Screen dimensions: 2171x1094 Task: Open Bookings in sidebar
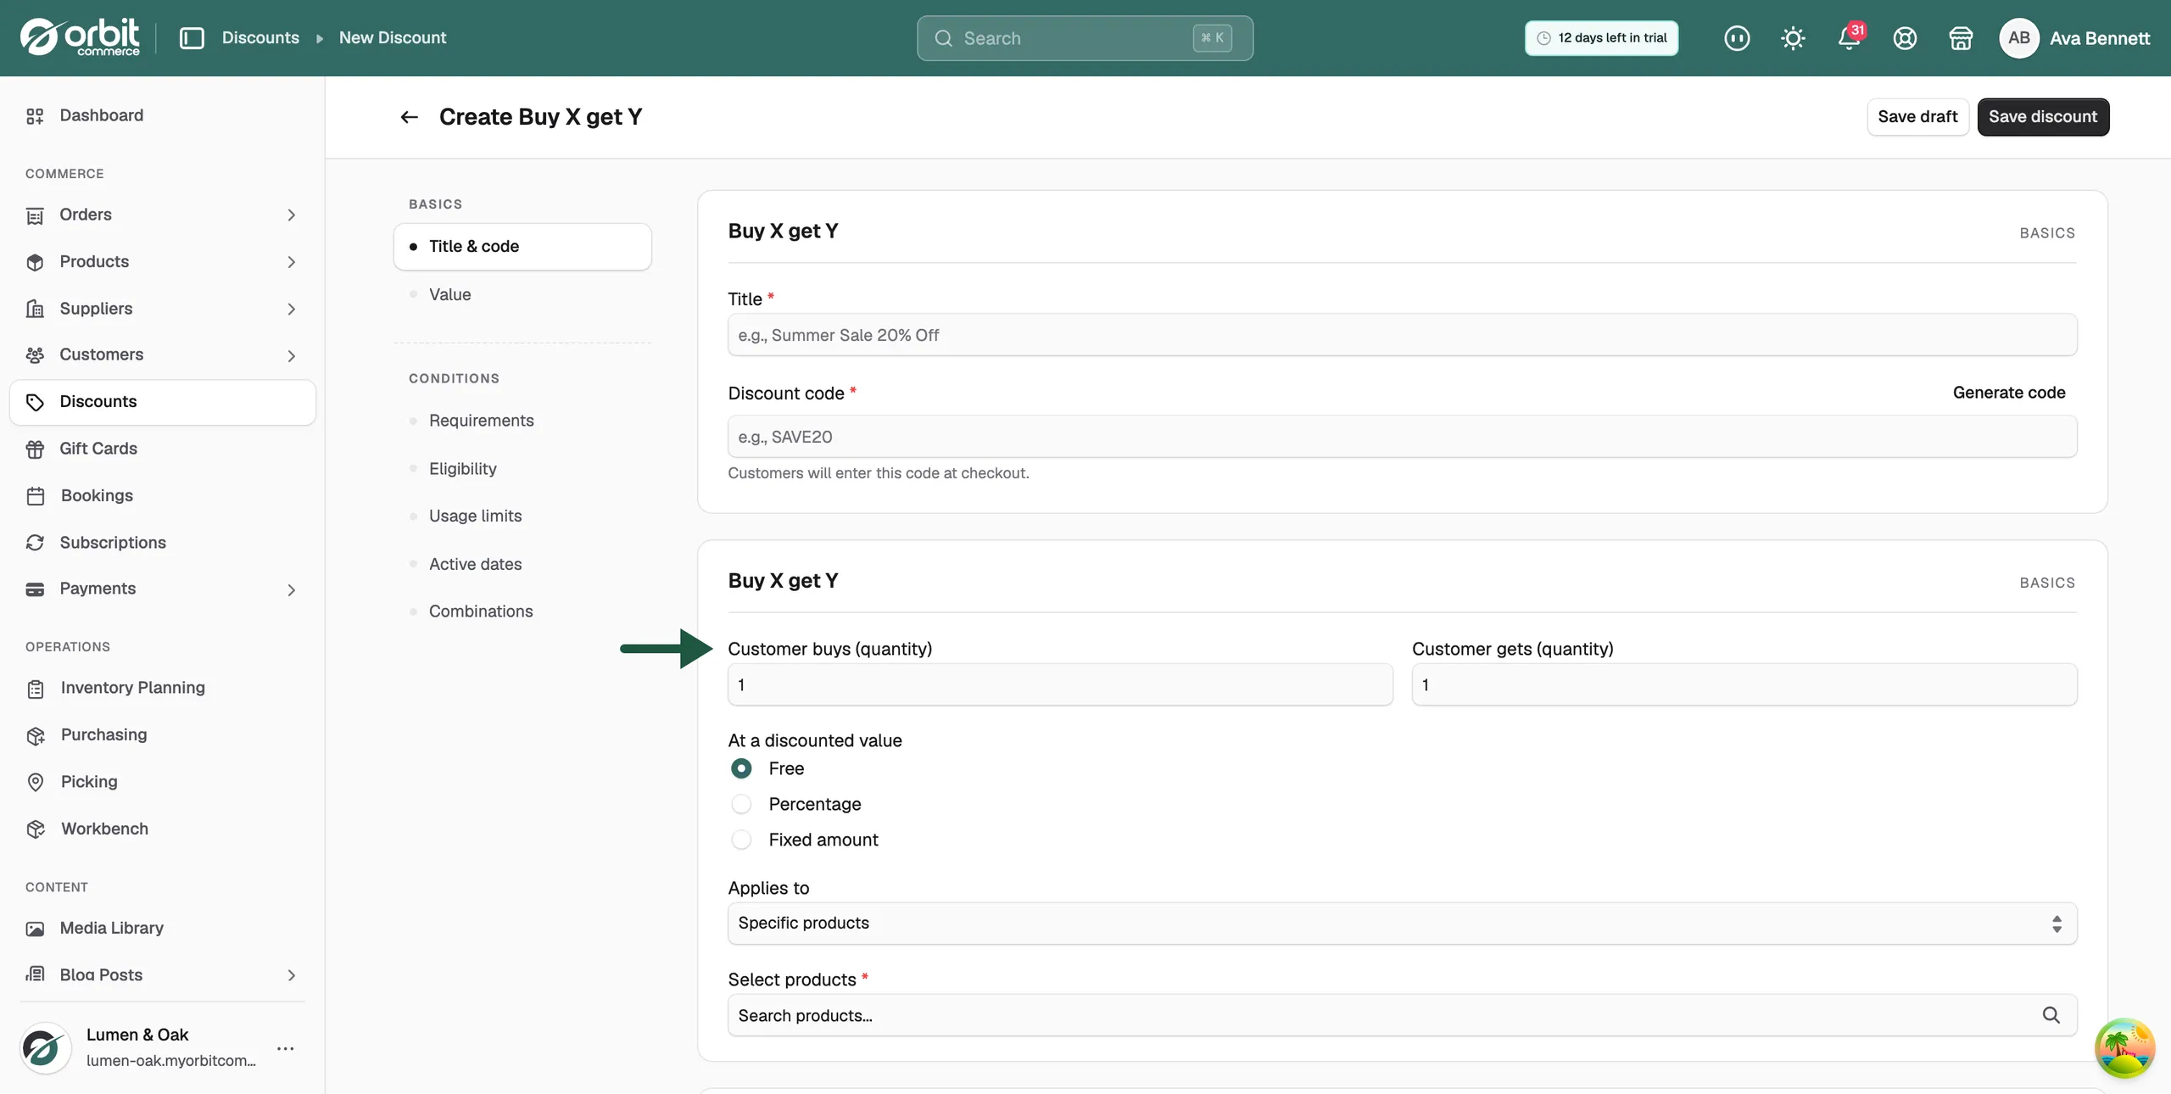(163, 495)
